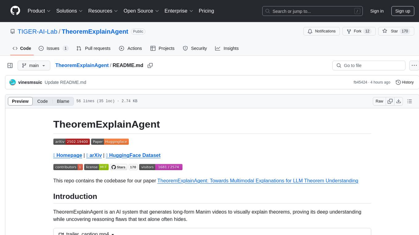Expand the Product menu

point(39,11)
